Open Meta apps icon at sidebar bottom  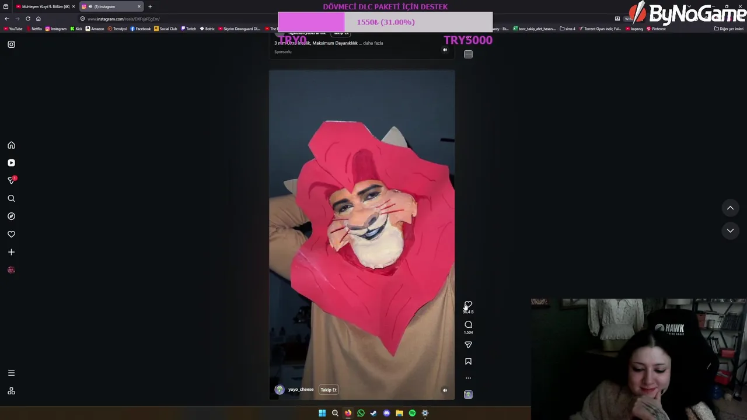11,391
